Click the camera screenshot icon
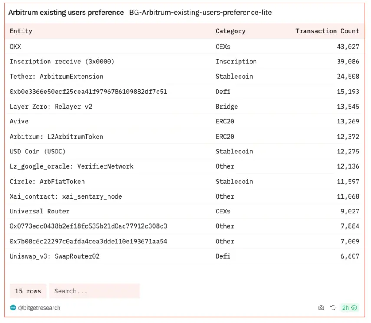This screenshot has height=323, width=371. click(321, 308)
